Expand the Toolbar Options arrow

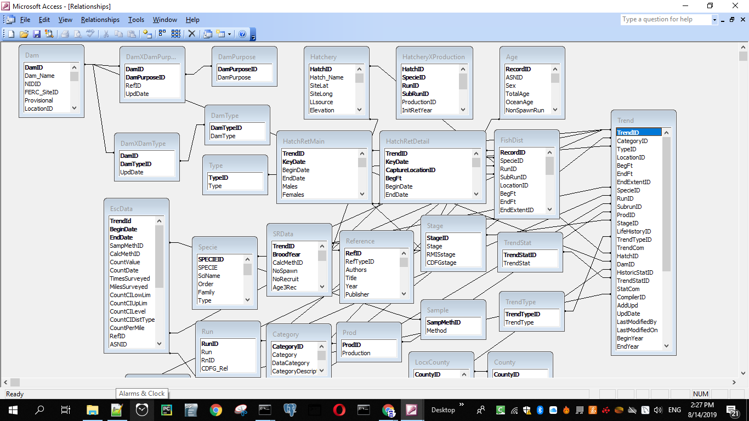point(253,36)
